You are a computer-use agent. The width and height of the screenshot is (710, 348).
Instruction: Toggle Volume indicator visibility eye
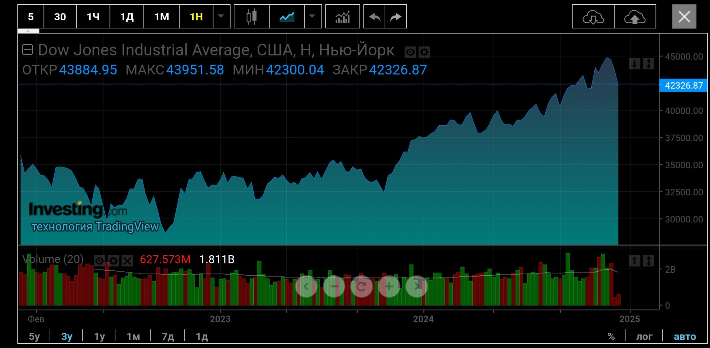[99, 261]
